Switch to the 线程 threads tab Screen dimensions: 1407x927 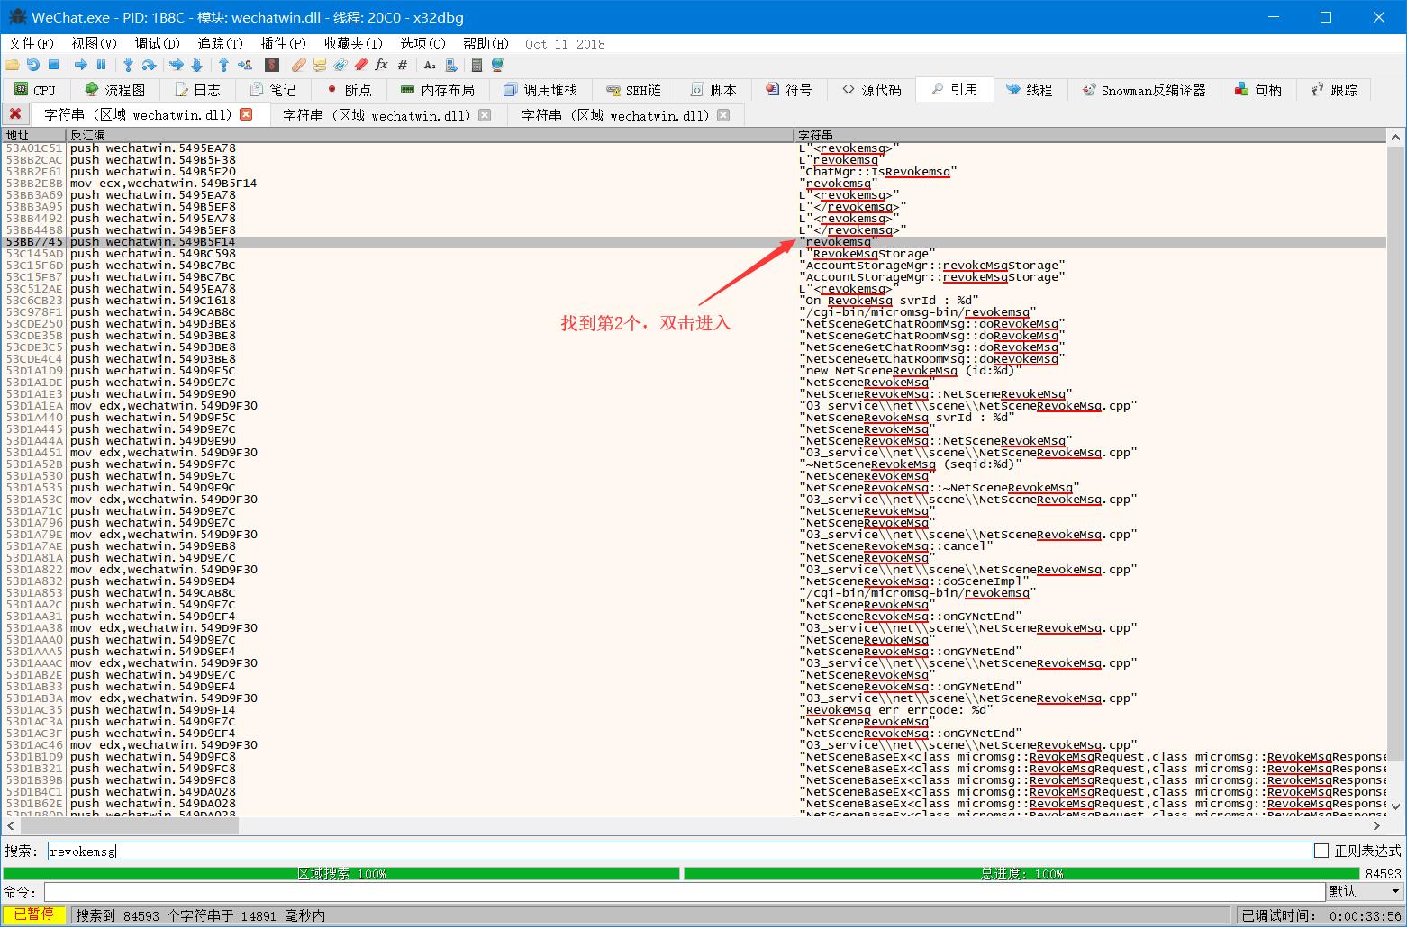[1030, 90]
